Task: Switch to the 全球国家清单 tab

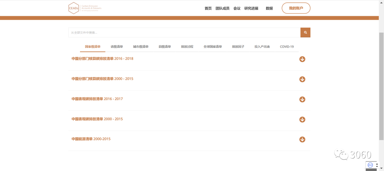Action: (x=213, y=47)
